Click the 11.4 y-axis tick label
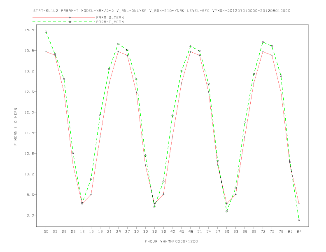This screenshot has width=326, height=252. click(29, 133)
